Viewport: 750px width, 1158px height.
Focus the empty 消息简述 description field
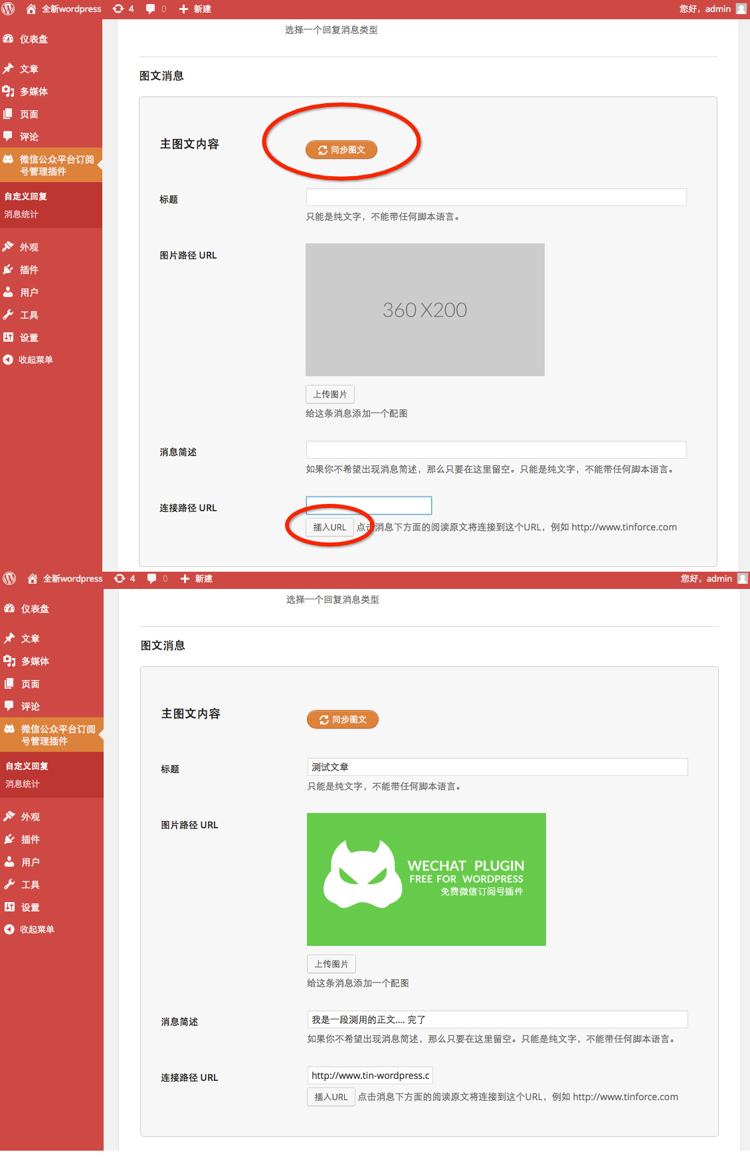pos(496,450)
